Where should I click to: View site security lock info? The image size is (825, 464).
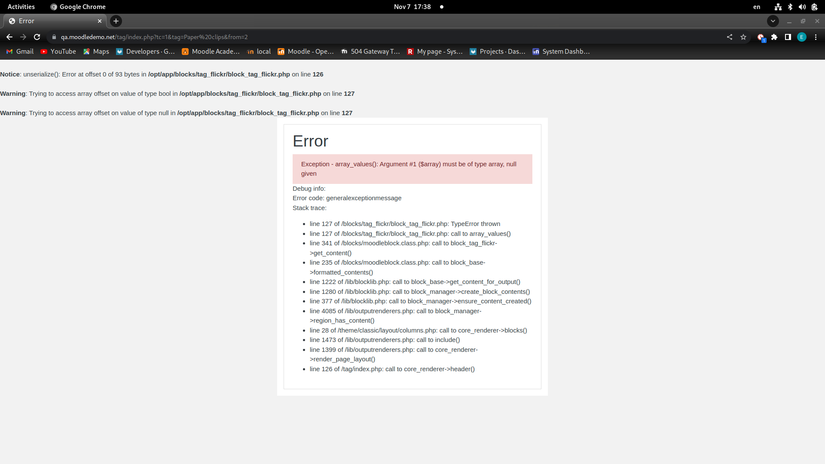(54, 37)
